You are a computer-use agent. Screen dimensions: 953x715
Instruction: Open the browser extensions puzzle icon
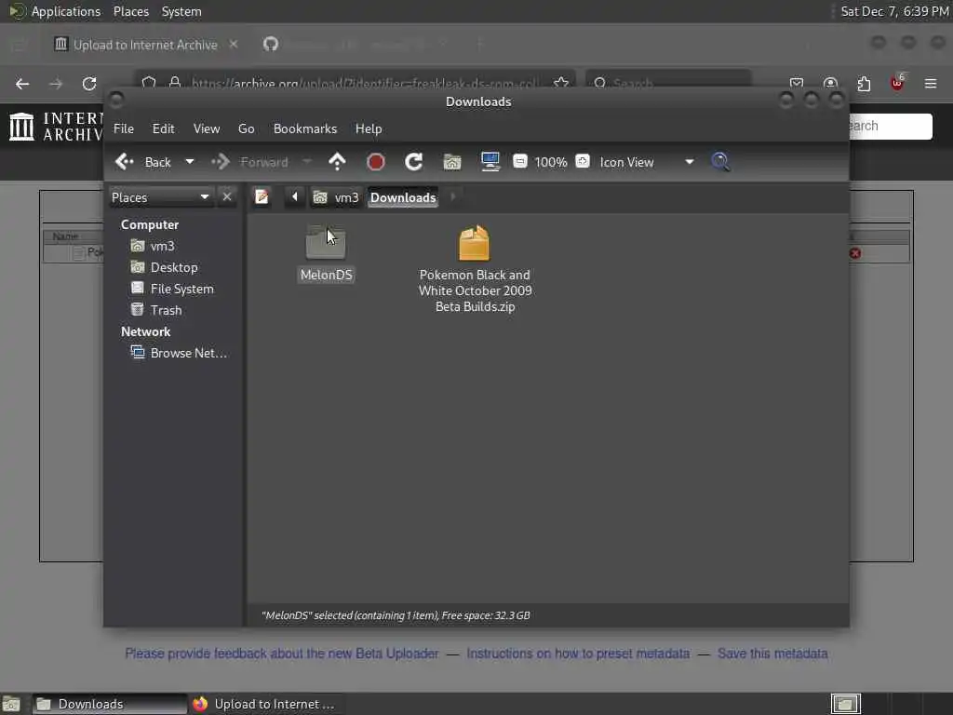click(x=864, y=83)
